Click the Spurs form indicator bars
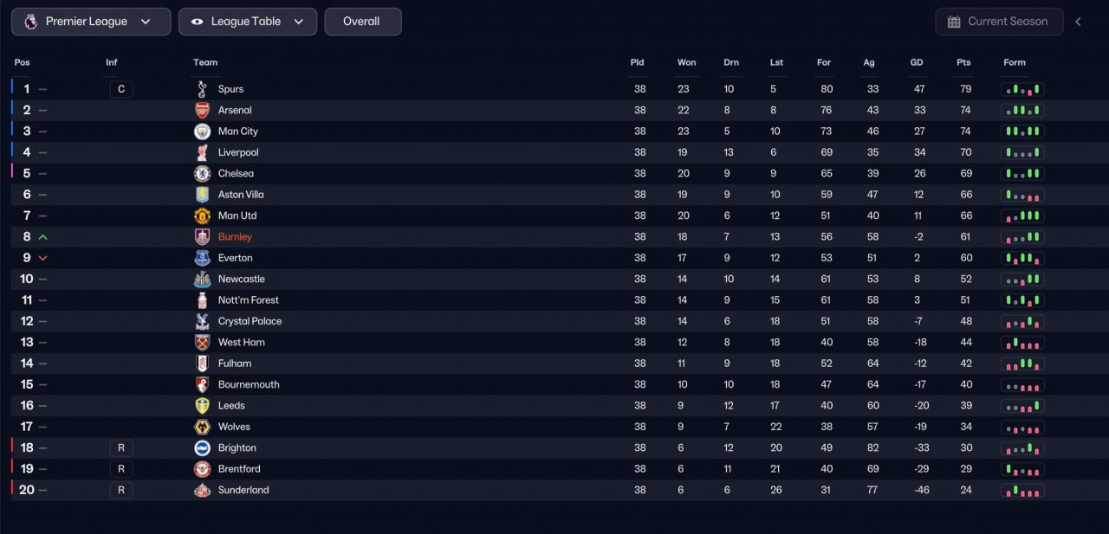 (x=1022, y=89)
